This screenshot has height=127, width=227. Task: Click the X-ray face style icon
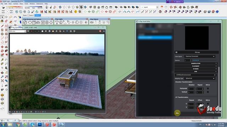[60, 7]
